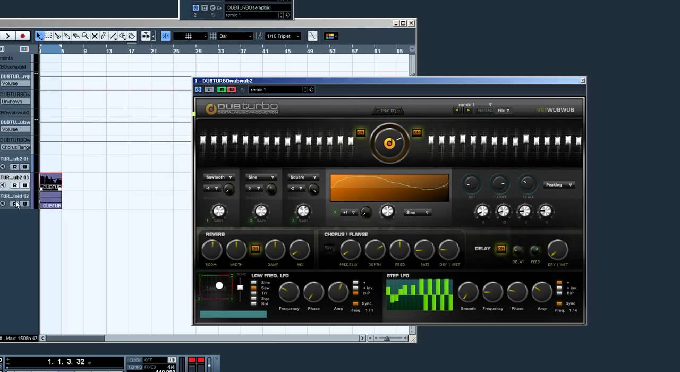Select the Zoom magnifier tool
Viewport: 680px width, 372px height.
click(x=85, y=36)
